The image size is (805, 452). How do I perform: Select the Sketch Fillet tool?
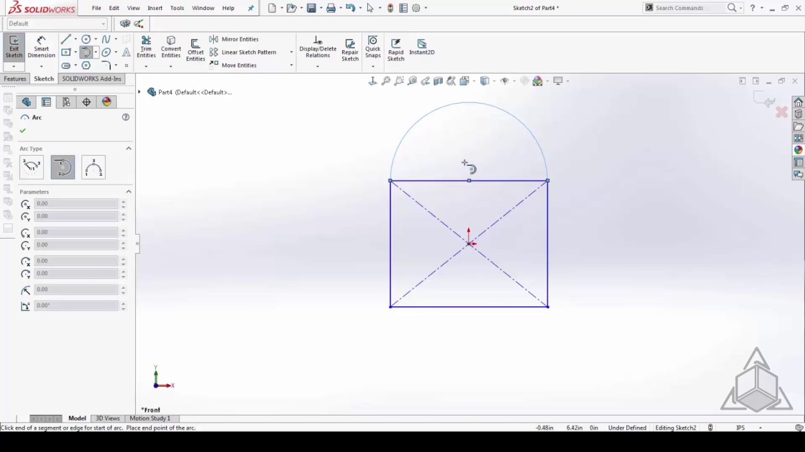(106, 65)
